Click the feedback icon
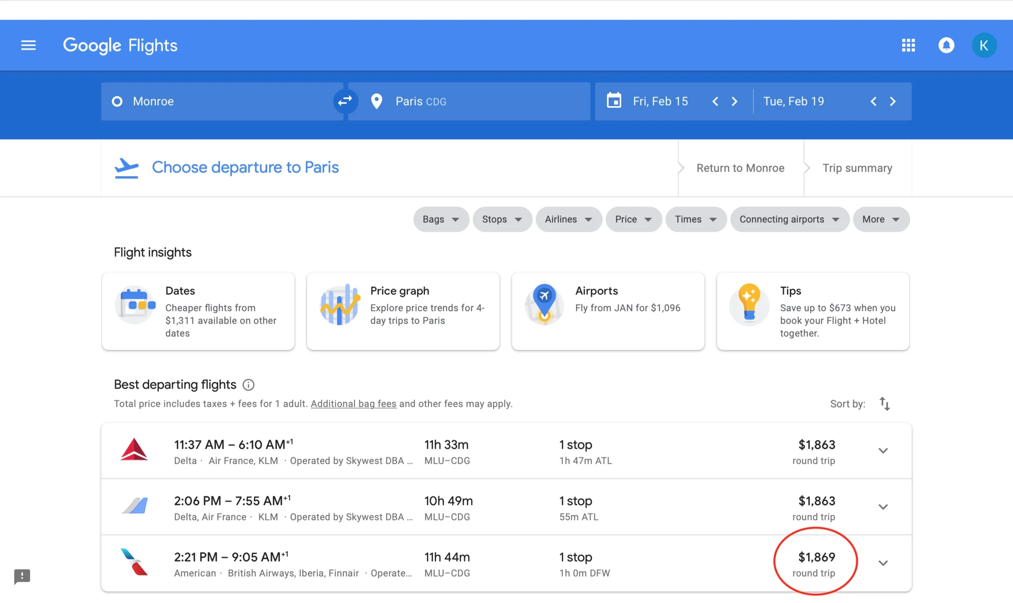 (22, 576)
